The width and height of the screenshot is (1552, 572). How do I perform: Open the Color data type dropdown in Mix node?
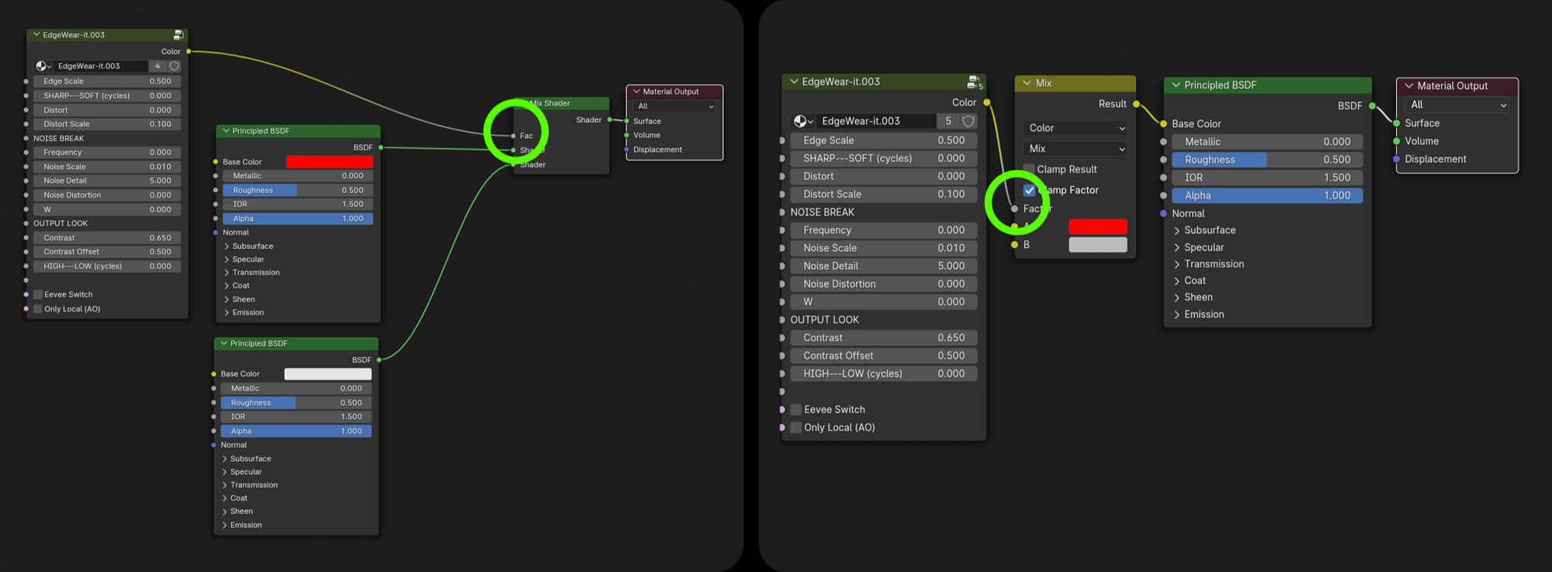coord(1075,128)
